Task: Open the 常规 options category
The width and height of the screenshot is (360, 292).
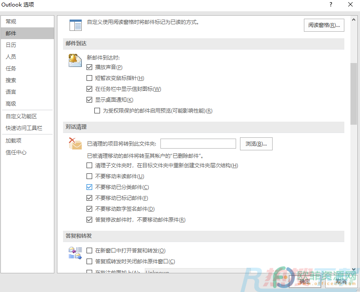Action: (27, 22)
